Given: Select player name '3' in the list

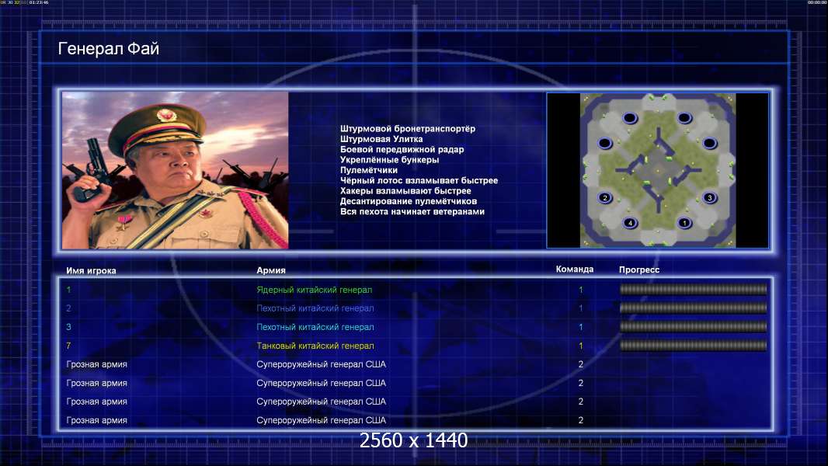Looking at the screenshot, I should coord(68,327).
